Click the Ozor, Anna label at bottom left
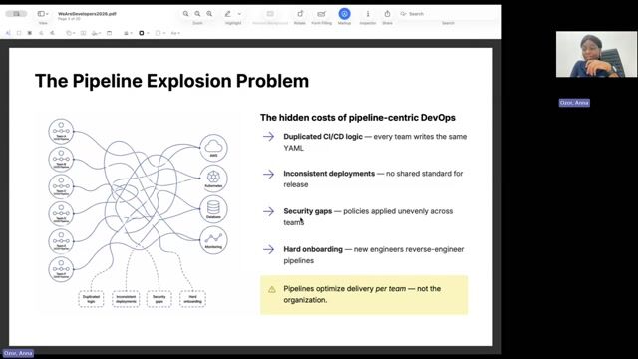 pos(18,353)
